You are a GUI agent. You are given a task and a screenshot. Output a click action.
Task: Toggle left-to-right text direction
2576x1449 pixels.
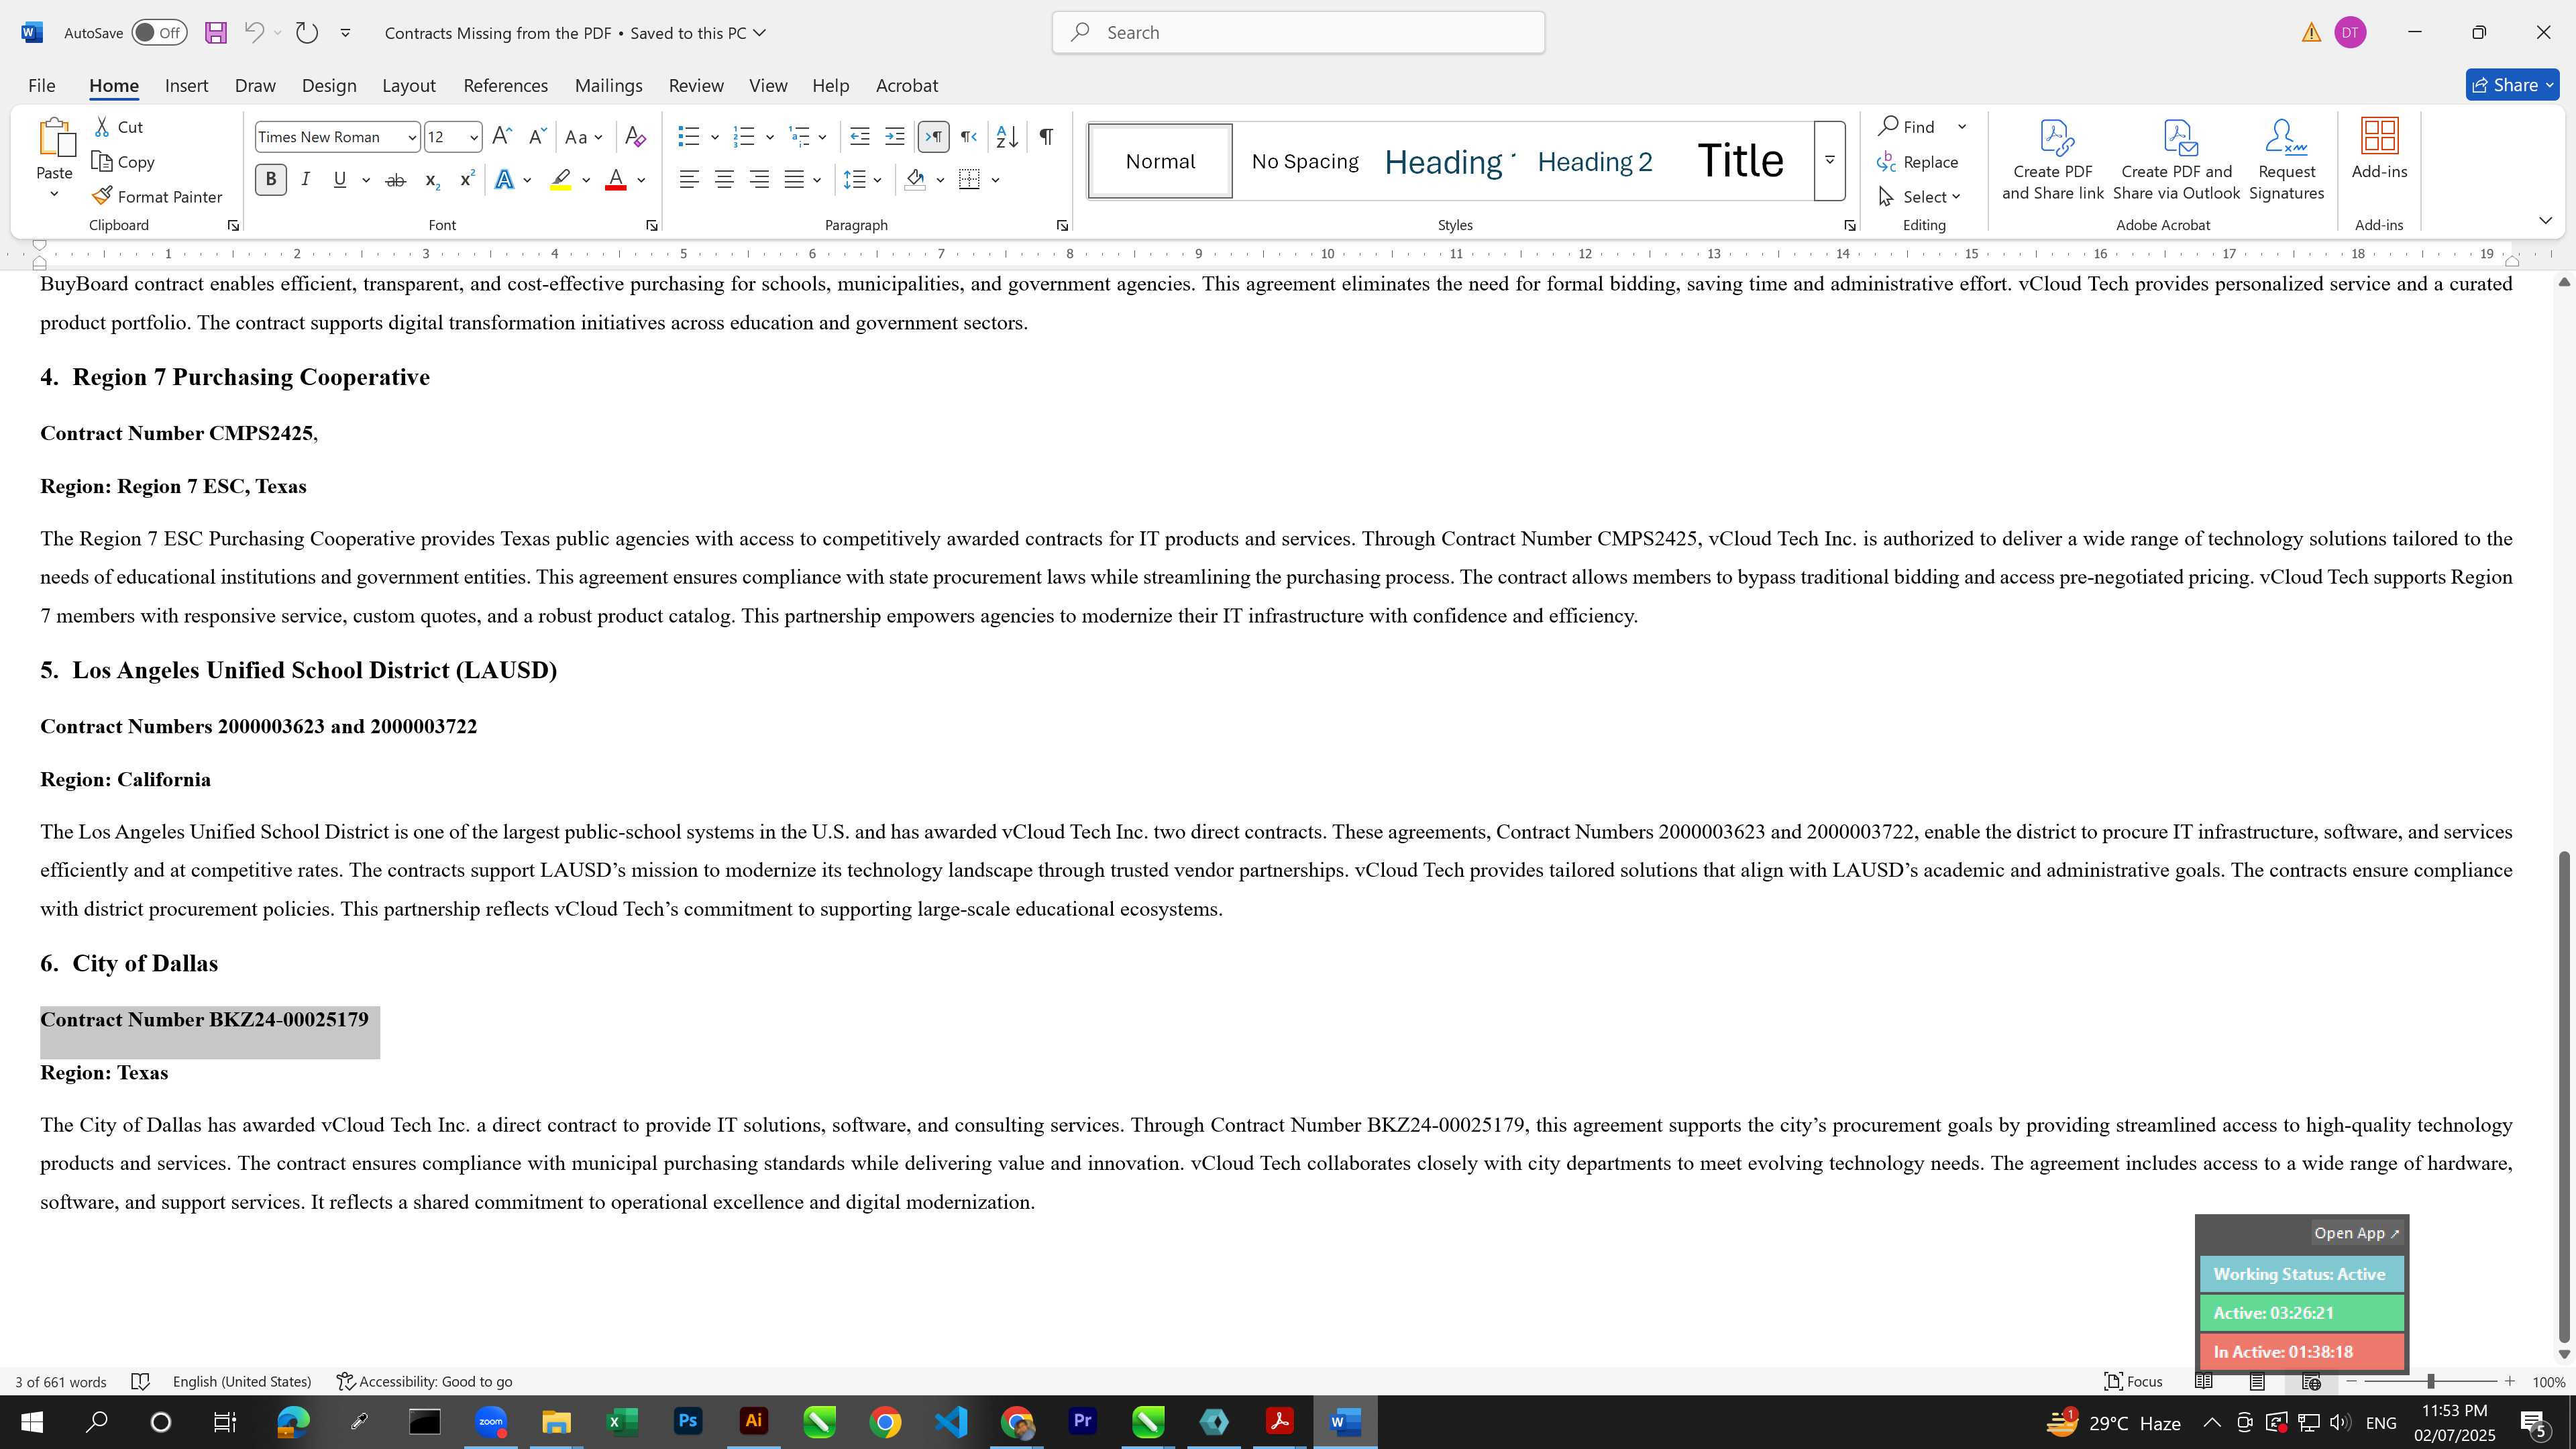[x=933, y=136]
